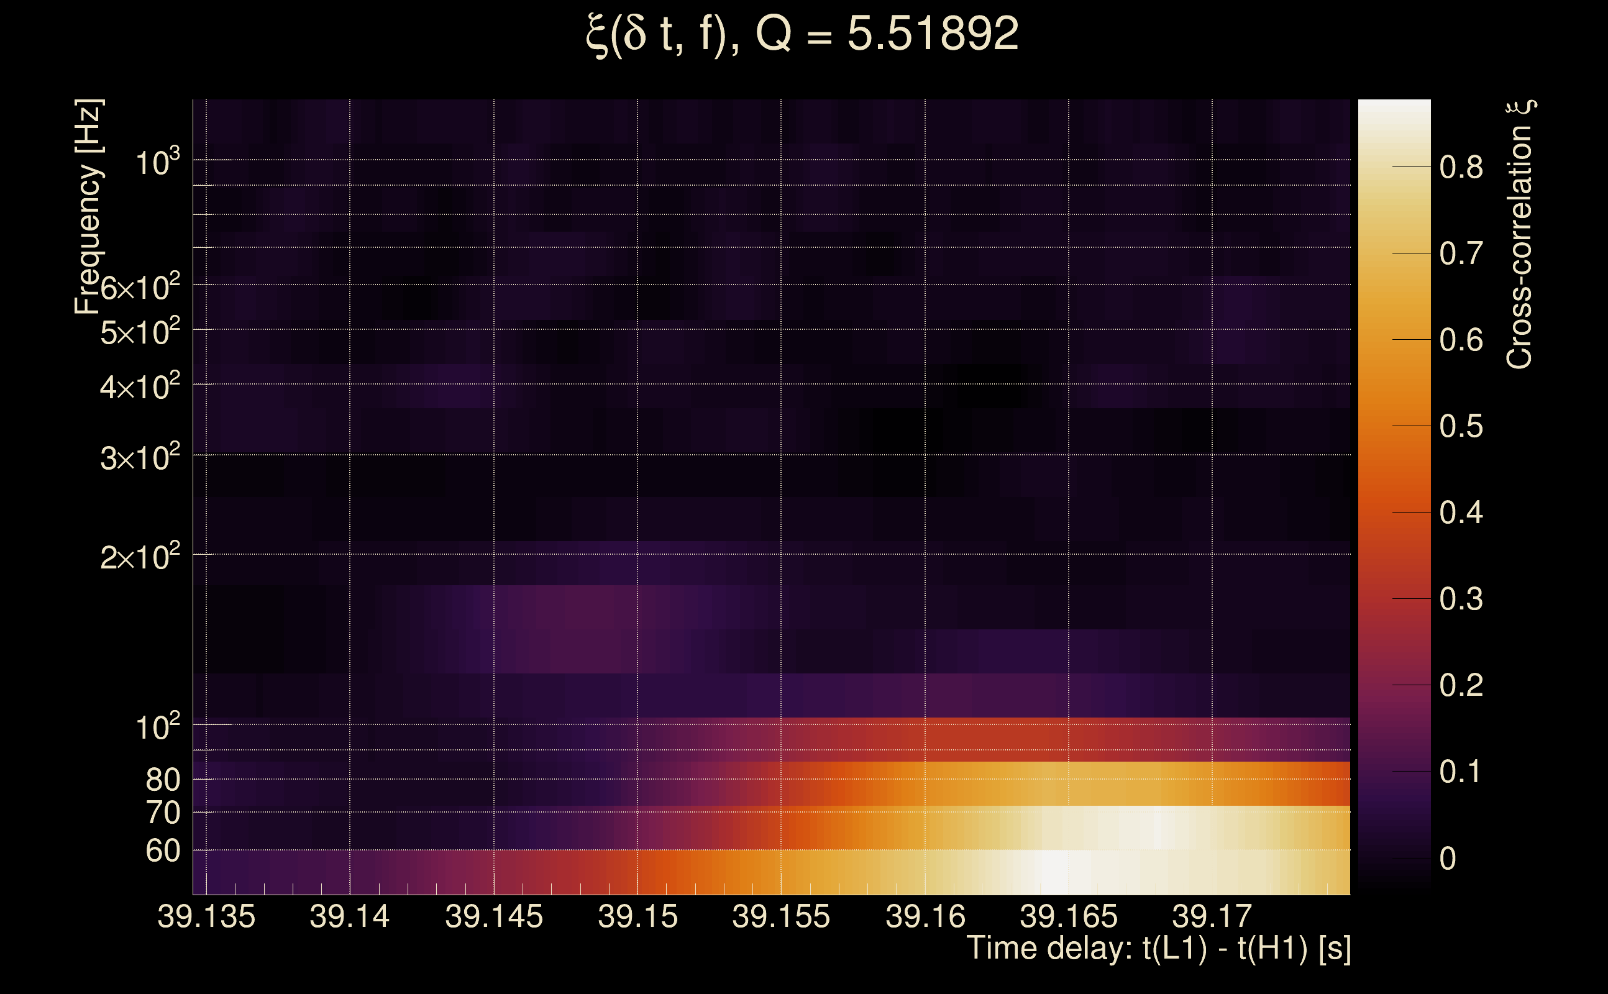Click the Frequency [Hz] y-axis label
This screenshot has height=994, width=1608.
[88, 206]
